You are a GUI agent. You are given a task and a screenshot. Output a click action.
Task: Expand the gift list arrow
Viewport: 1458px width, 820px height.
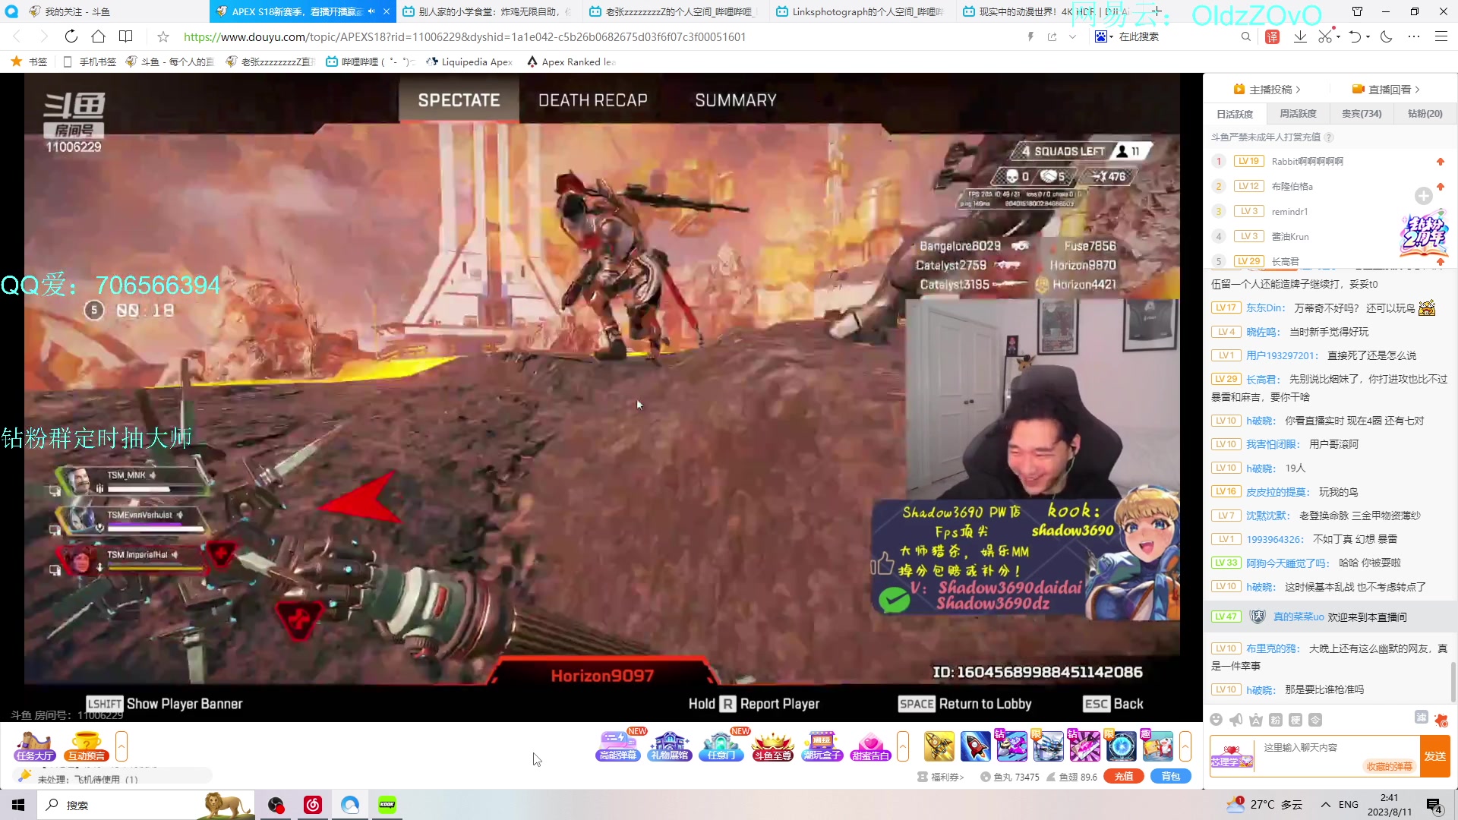click(x=1185, y=746)
